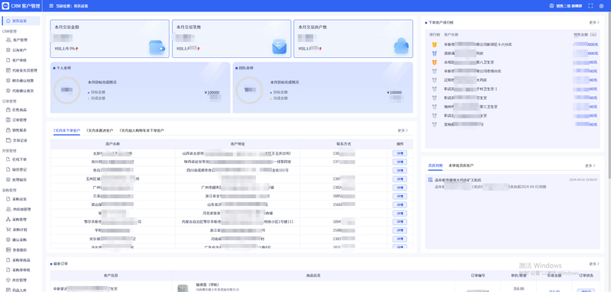Image resolution: width=611 pixels, height=292 pixels.
Task: Switch to the 7天内未跟进客户 tab
Action: tap(100, 130)
